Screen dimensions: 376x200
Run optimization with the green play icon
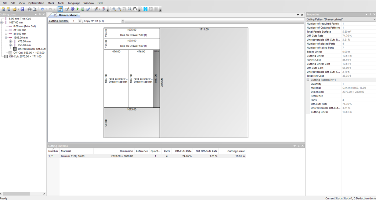[x=77, y=9]
